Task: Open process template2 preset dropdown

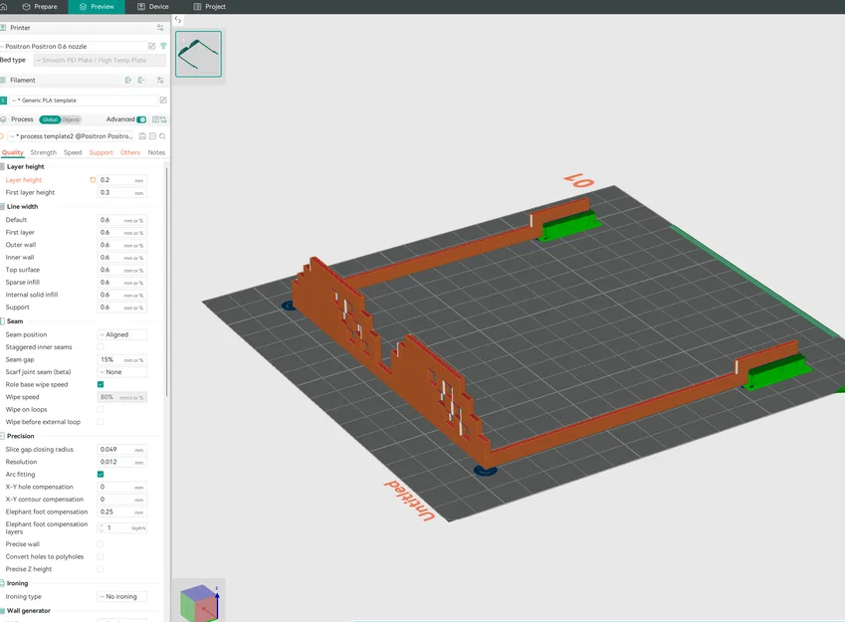Action: pyautogui.click(x=71, y=136)
